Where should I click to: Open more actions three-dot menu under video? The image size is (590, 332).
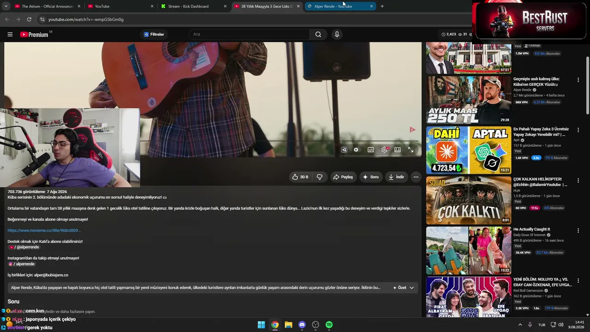[x=416, y=177]
